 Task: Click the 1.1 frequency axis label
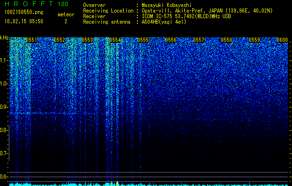(4, 60)
